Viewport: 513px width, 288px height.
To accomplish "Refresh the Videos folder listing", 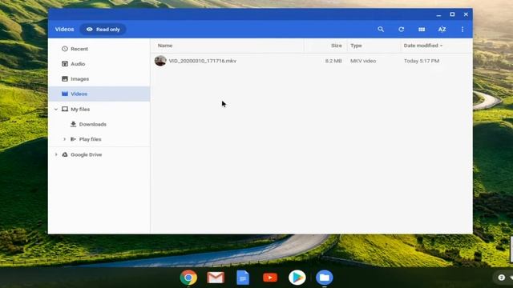I will click(x=401, y=30).
